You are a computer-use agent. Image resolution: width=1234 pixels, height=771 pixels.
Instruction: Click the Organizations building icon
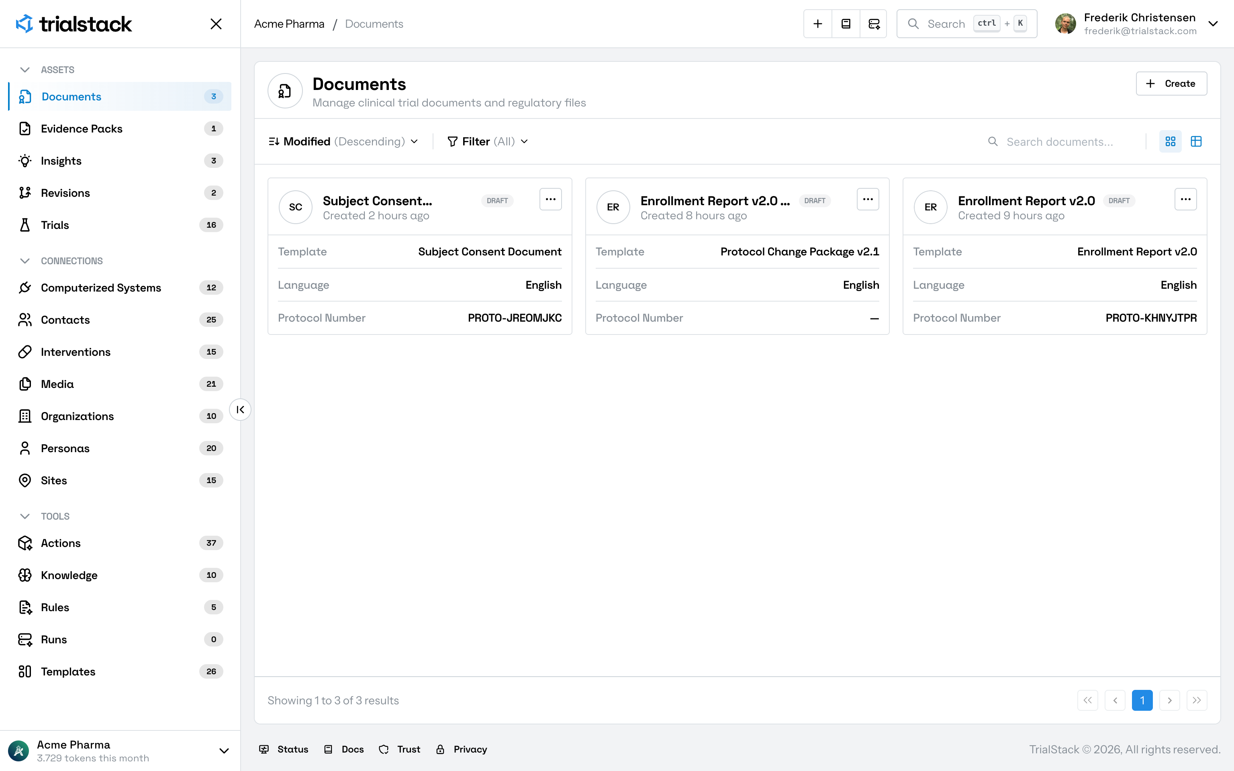point(25,416)
